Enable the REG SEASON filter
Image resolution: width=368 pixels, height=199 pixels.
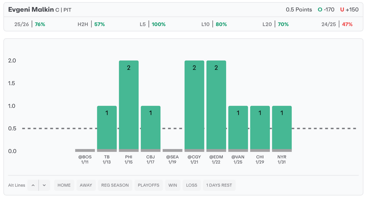pyautogui.click(x=115, y=185)
